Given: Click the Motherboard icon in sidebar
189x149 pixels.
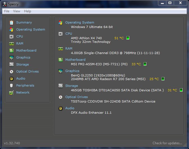Looking at the screenshot, I should (11, 50).
